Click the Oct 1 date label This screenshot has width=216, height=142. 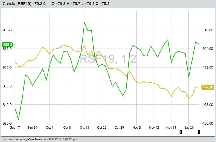point(50,127)
